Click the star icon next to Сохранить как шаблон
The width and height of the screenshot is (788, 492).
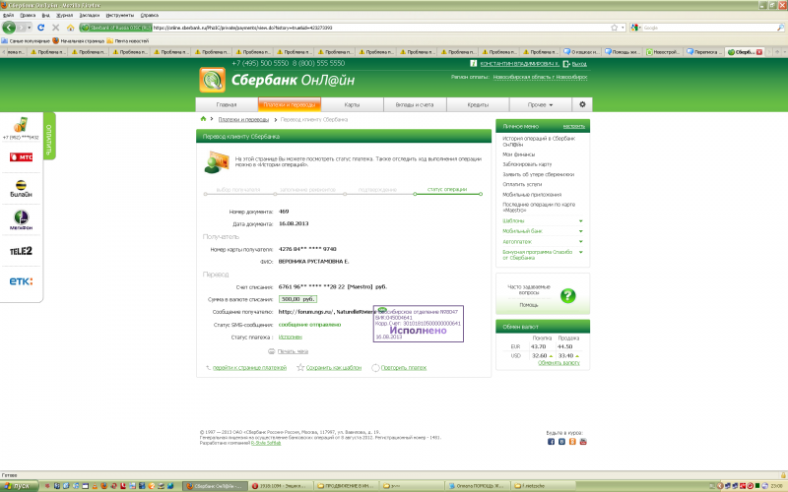[300, 367]
